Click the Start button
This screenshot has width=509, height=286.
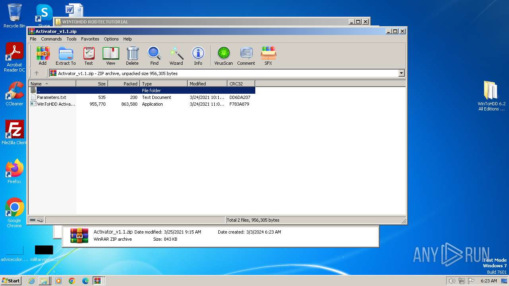(x=11, y=280)
